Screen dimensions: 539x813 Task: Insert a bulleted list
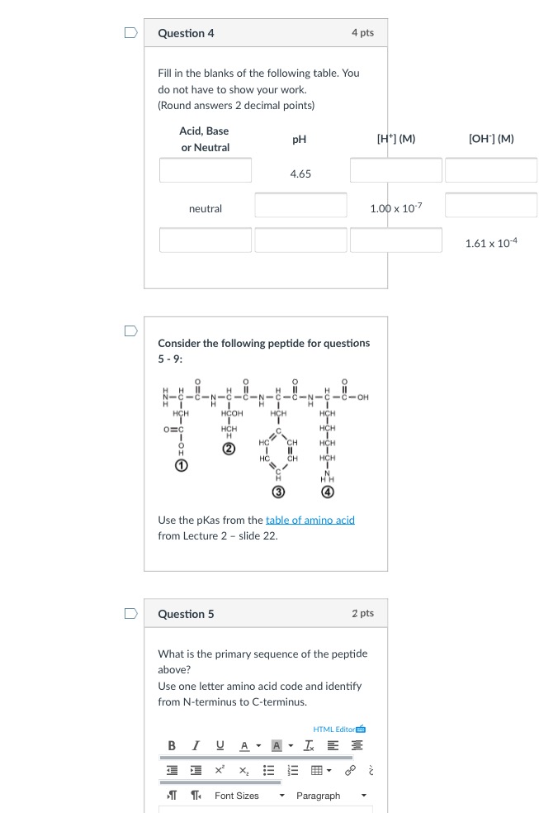pos(267,772)
